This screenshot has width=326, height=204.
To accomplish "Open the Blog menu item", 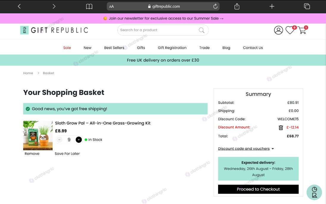I will pos(226,48).
